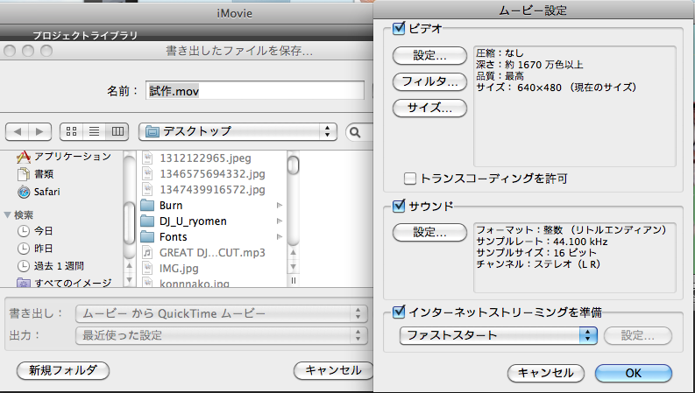The image size is (695, 393).
Task: Uncheck インターネットストリーミングを準備
Action: (x=401, y=311)
